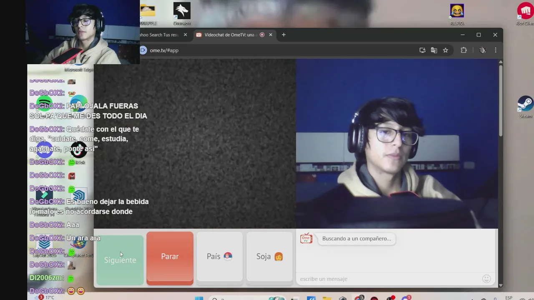Viewport: 534px width, 300px height.
Task: Click the Un ara ara chat message
Action: (x=83, y=238)
